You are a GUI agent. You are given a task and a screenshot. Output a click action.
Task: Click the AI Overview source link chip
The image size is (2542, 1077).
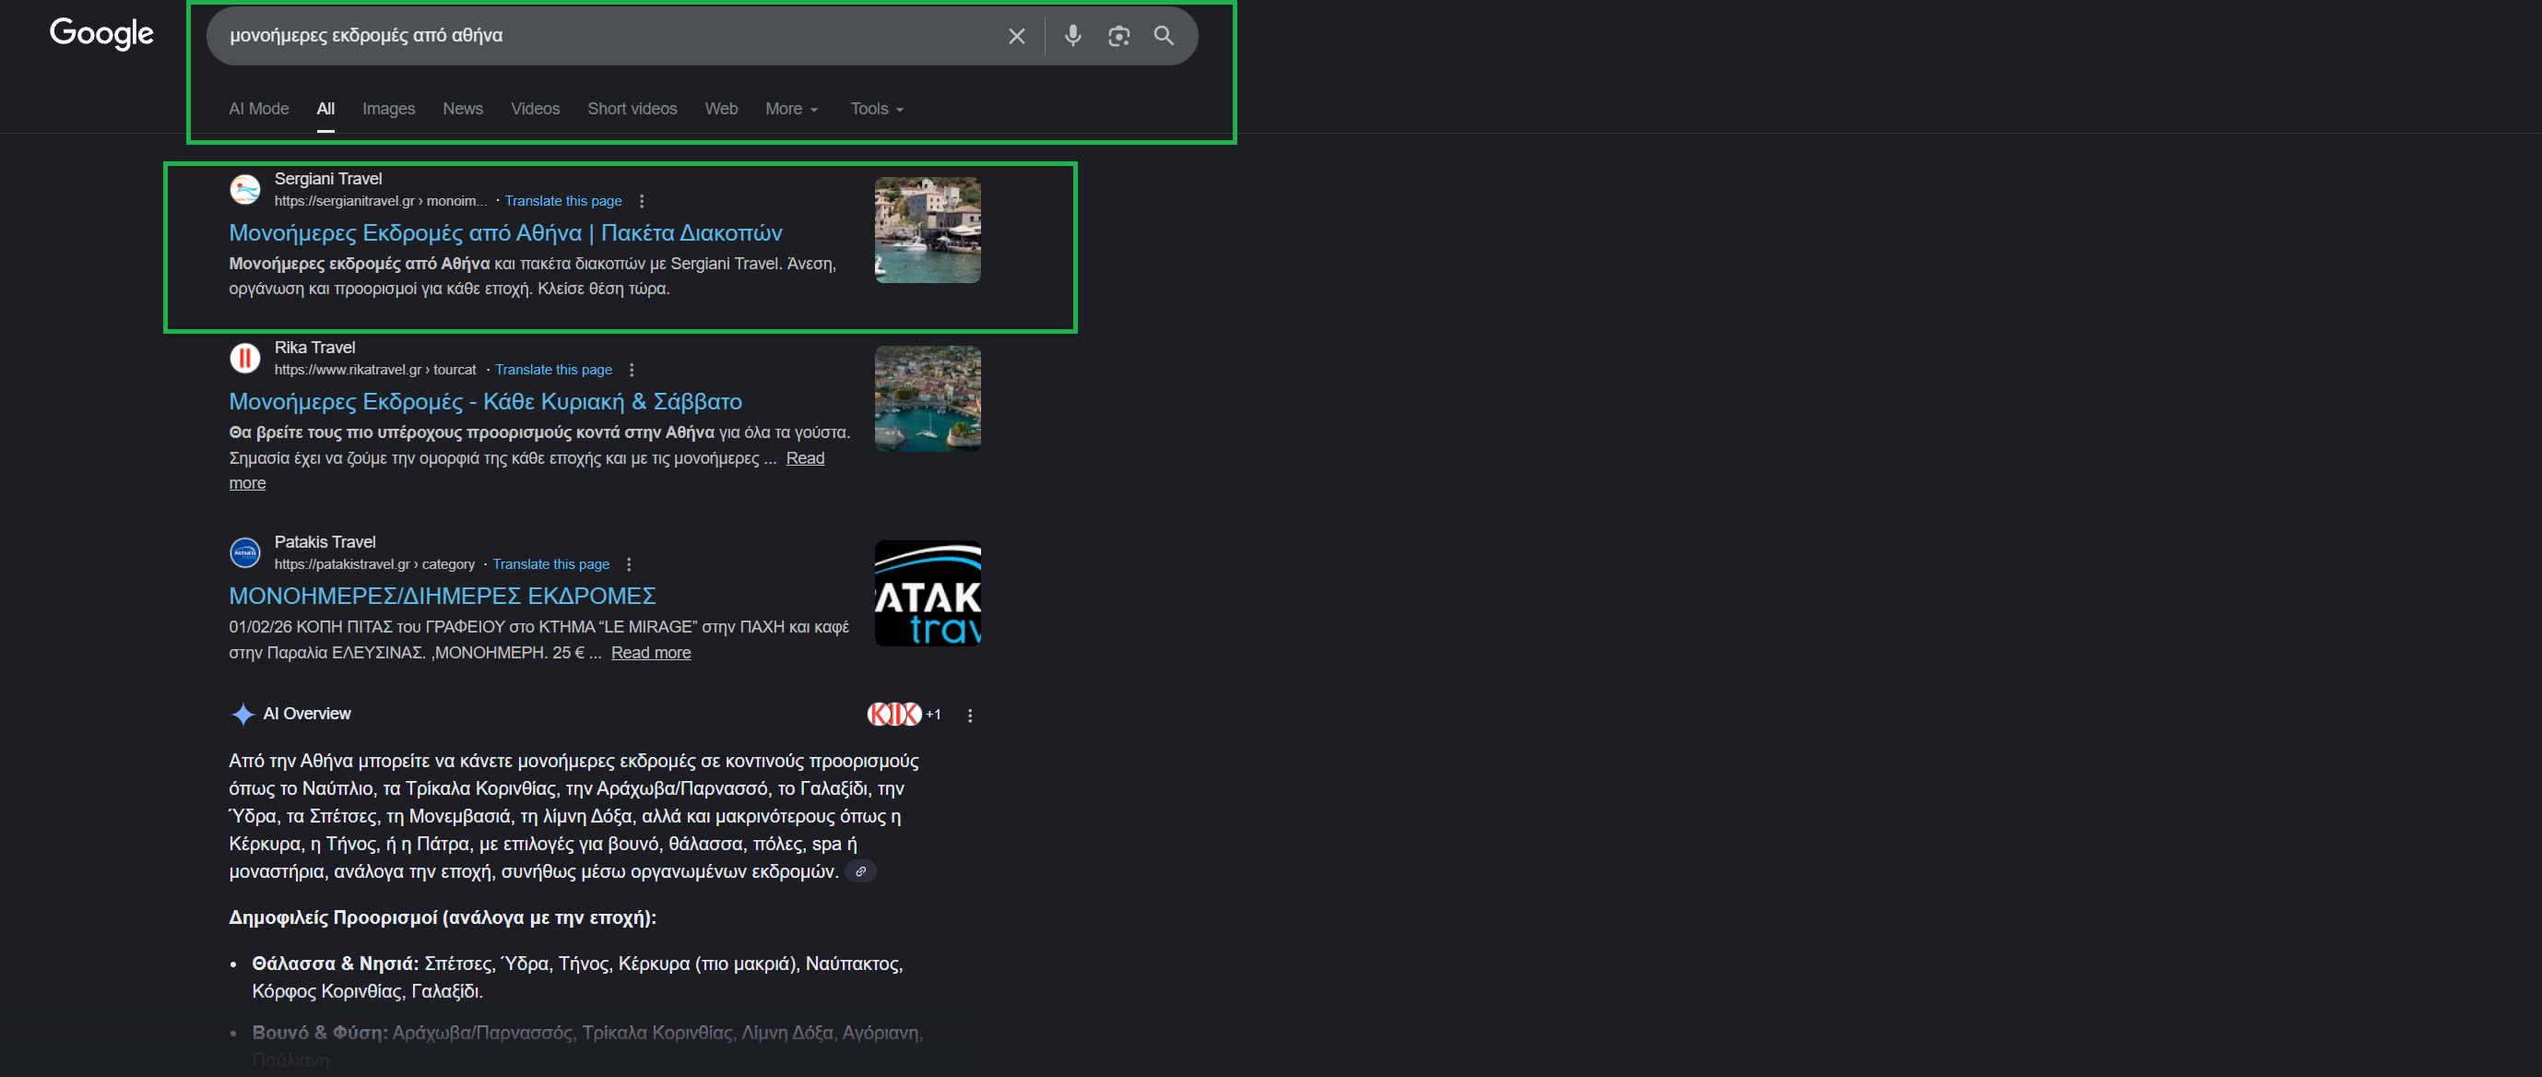point(860,871)
